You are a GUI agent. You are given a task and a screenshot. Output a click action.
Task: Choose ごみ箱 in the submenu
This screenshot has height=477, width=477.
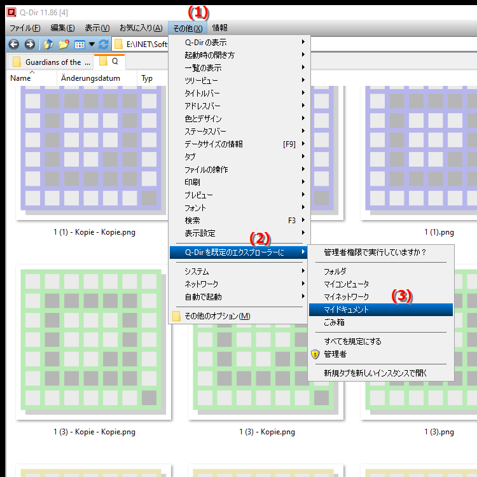(381, 322)
